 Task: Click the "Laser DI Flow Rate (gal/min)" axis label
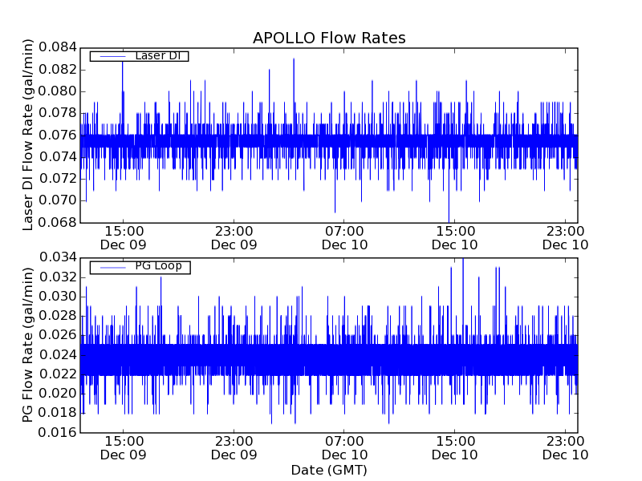(x=27, y=135)
